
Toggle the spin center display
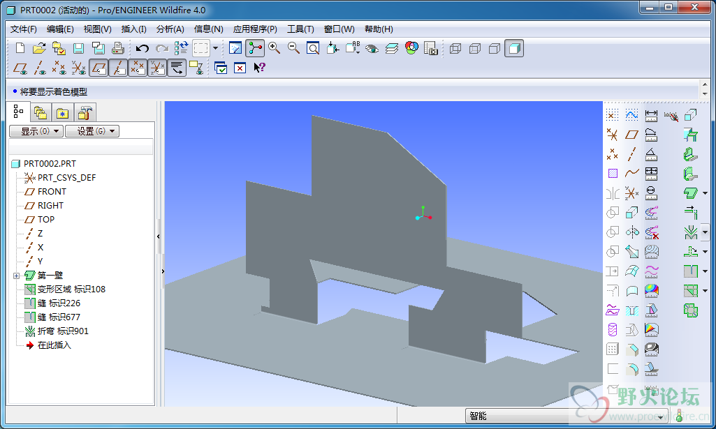[255, 48]
